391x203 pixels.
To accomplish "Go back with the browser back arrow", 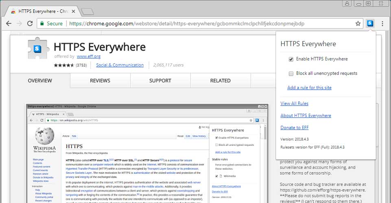I will (x=9, y=24).
